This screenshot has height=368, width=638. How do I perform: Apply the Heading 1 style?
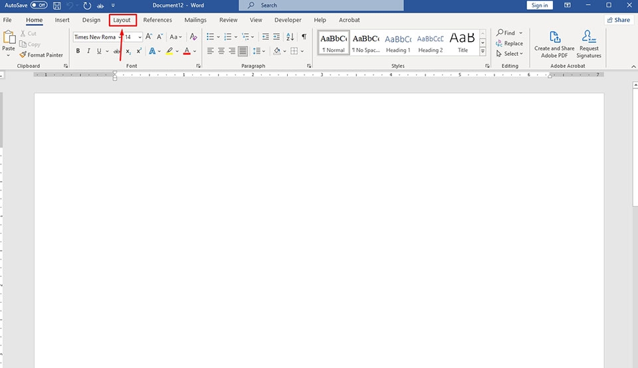tap(398, 43)
